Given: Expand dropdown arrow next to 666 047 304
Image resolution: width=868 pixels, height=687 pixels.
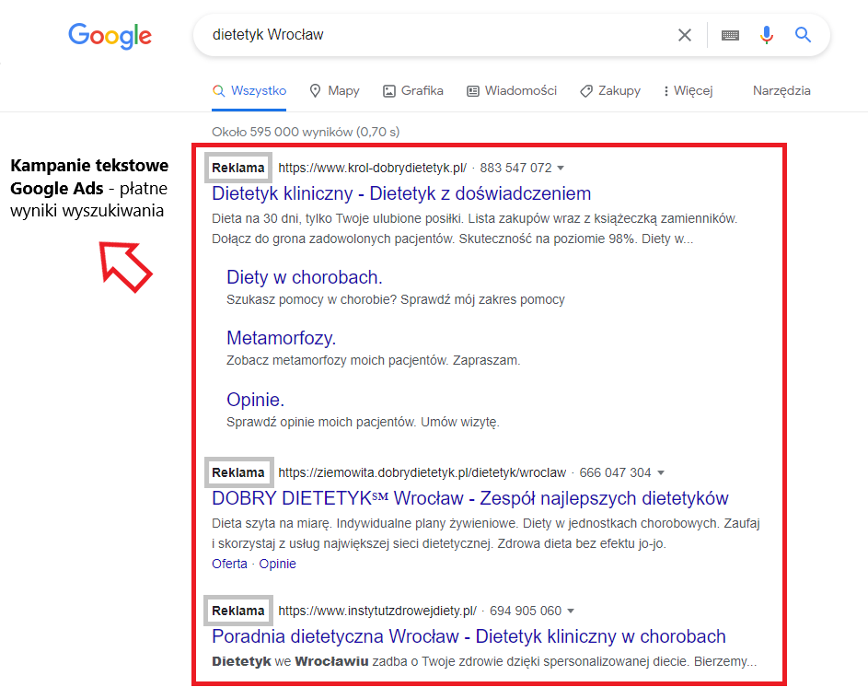Looking at the screenshot, I should pos(660,472).
